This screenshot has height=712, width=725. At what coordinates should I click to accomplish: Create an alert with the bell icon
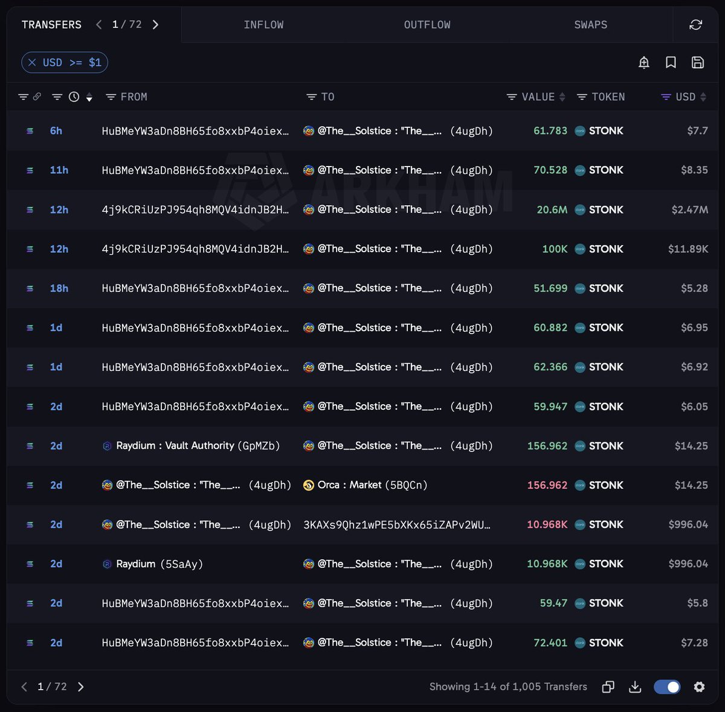tap(644, 63)
